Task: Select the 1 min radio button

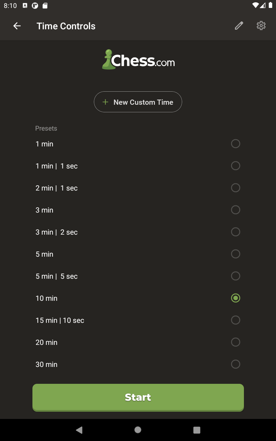Action: point(235,144)
